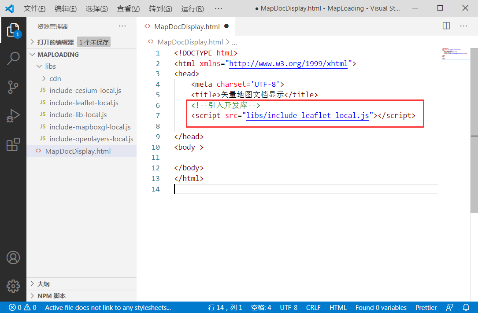Open the Explorer view in activity bar
The image size is (478, 313).
click(x=13, y=30)
